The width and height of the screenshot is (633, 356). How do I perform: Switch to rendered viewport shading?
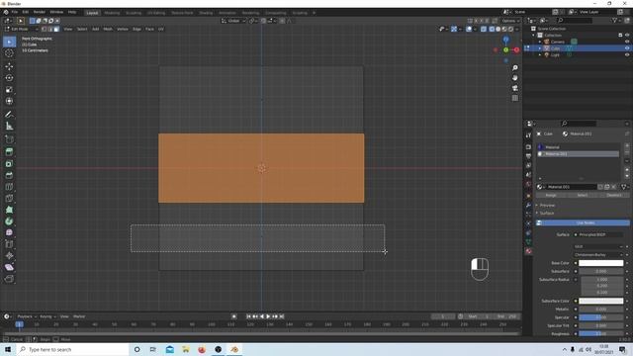(x=510, y=29)
